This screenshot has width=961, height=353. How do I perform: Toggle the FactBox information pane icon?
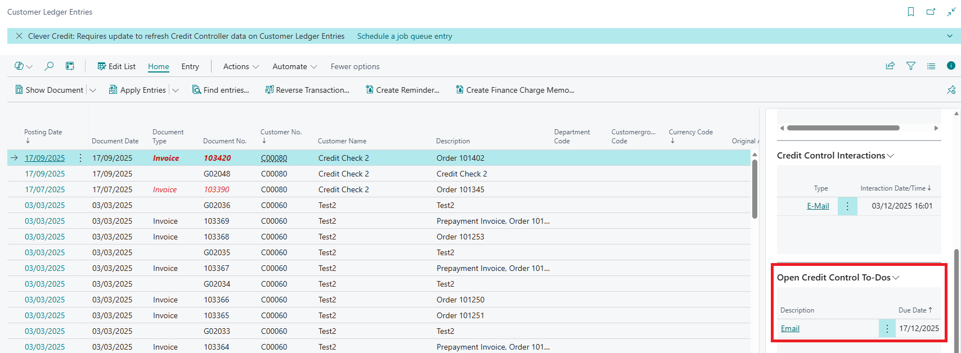951,66
